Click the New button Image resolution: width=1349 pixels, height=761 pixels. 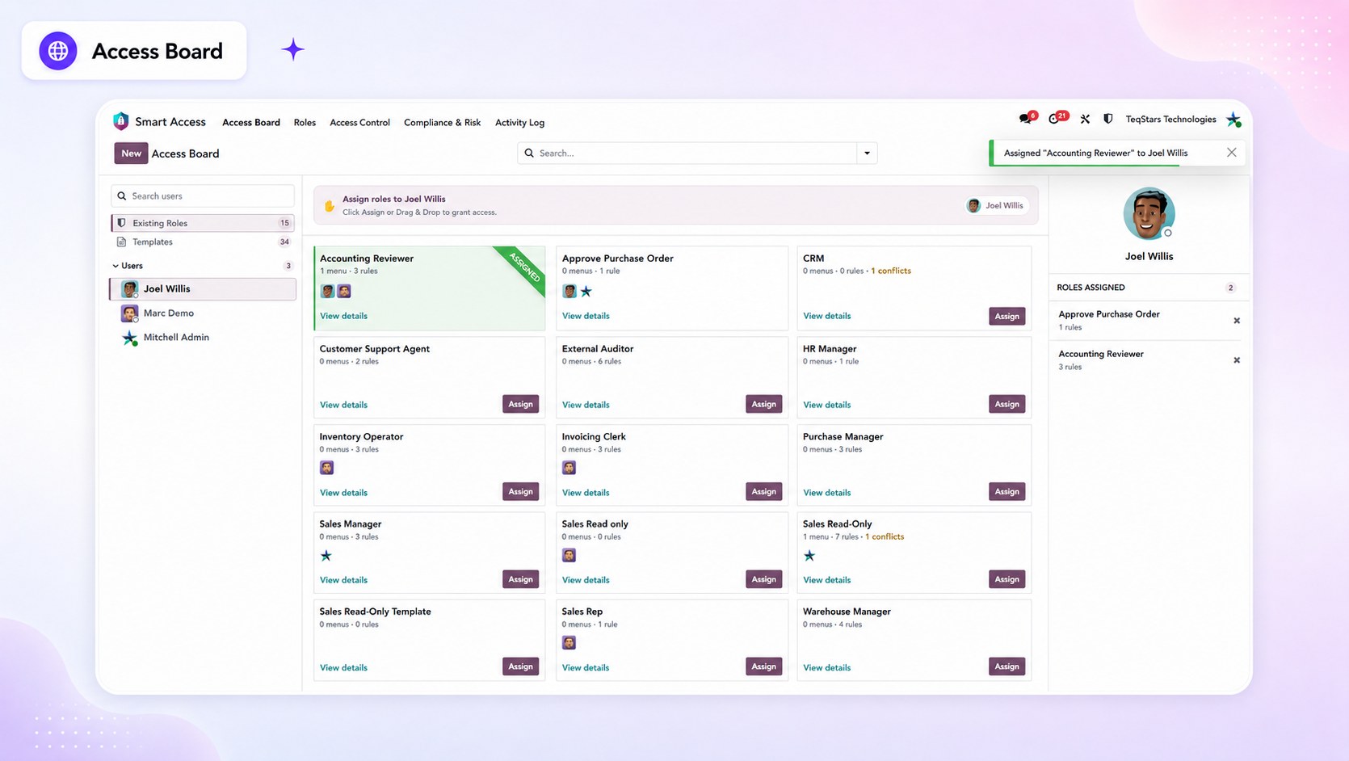[131, 153]
